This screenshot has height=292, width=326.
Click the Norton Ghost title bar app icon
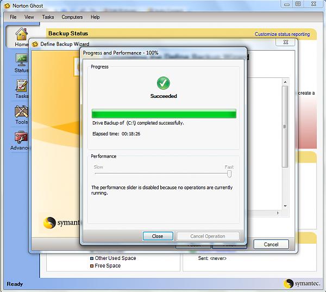click(x=7, y=6)
